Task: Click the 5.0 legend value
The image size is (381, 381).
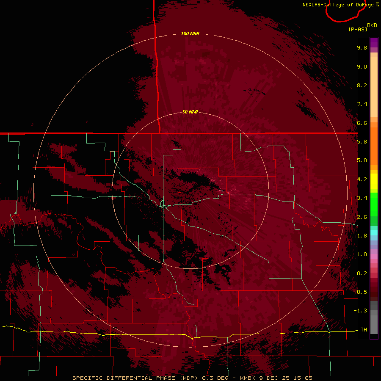Action: click(362, 160)
